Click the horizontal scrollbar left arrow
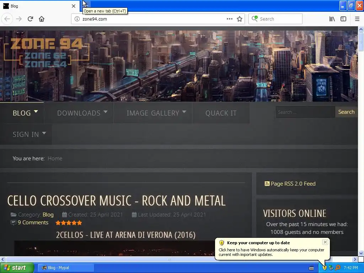This screenshot has width=364, height=273. (2, 259)
